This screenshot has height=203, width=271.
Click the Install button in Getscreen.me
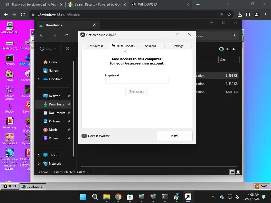pos(175,136)
